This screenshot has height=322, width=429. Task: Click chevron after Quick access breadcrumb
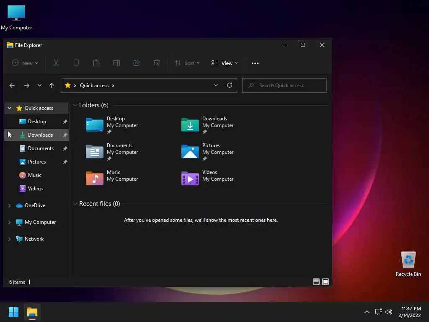[x=113, y=86]
